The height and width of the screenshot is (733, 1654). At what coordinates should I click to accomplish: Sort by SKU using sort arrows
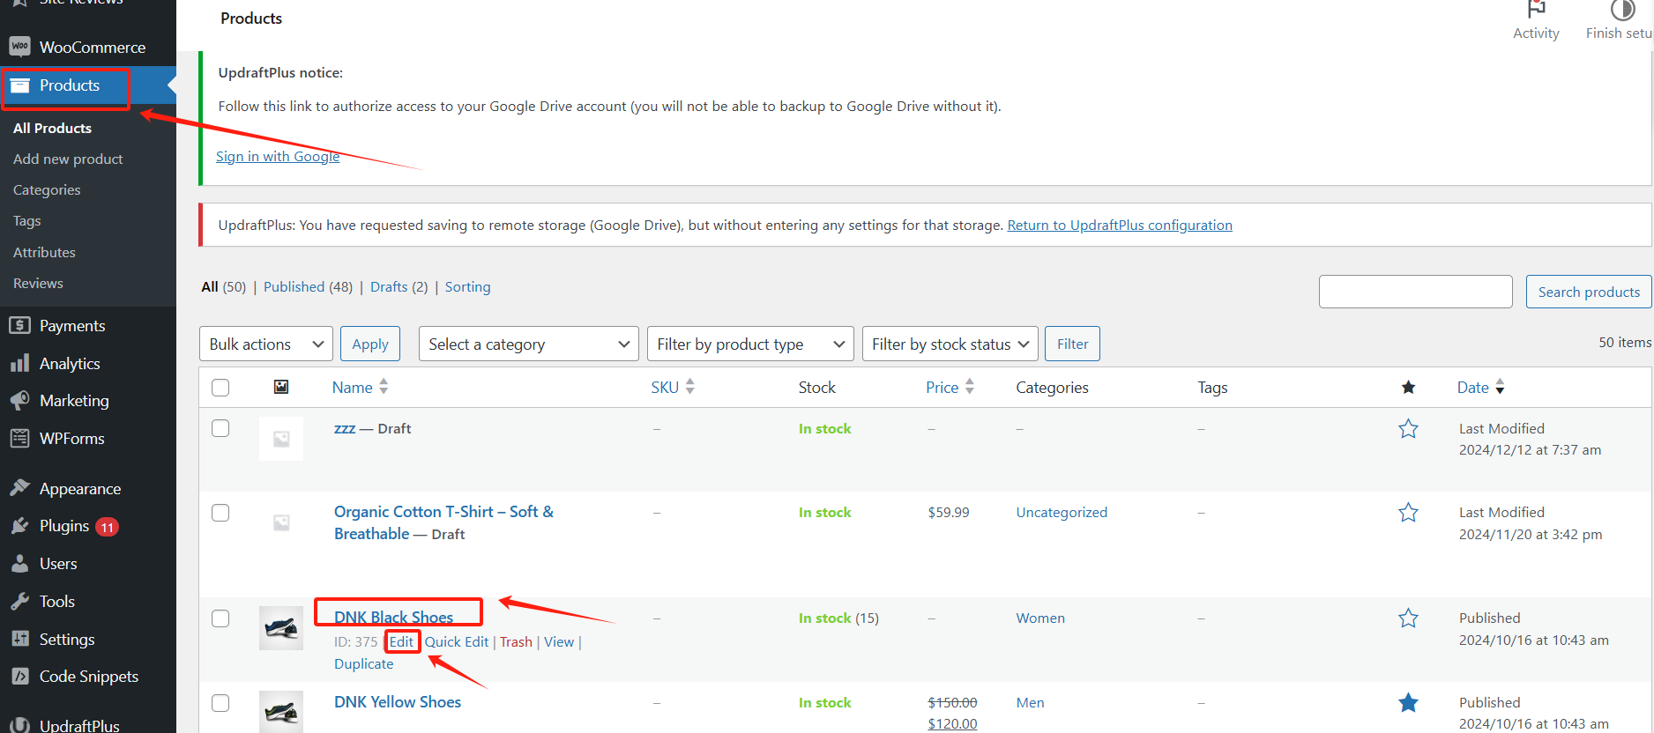[x=689, y=387]
